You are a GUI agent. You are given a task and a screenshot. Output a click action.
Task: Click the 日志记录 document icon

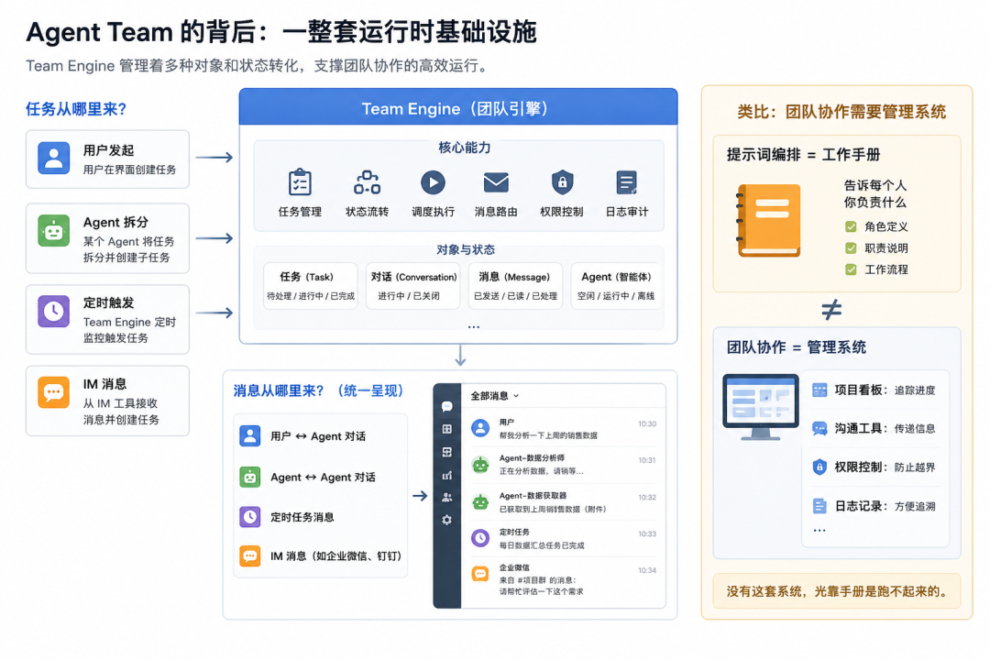[819, 506]
